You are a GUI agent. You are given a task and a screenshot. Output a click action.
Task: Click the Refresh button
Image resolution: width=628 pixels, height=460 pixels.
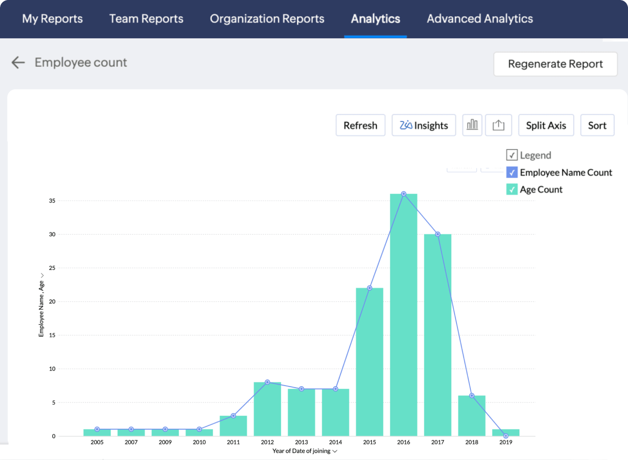pos(360,125)
